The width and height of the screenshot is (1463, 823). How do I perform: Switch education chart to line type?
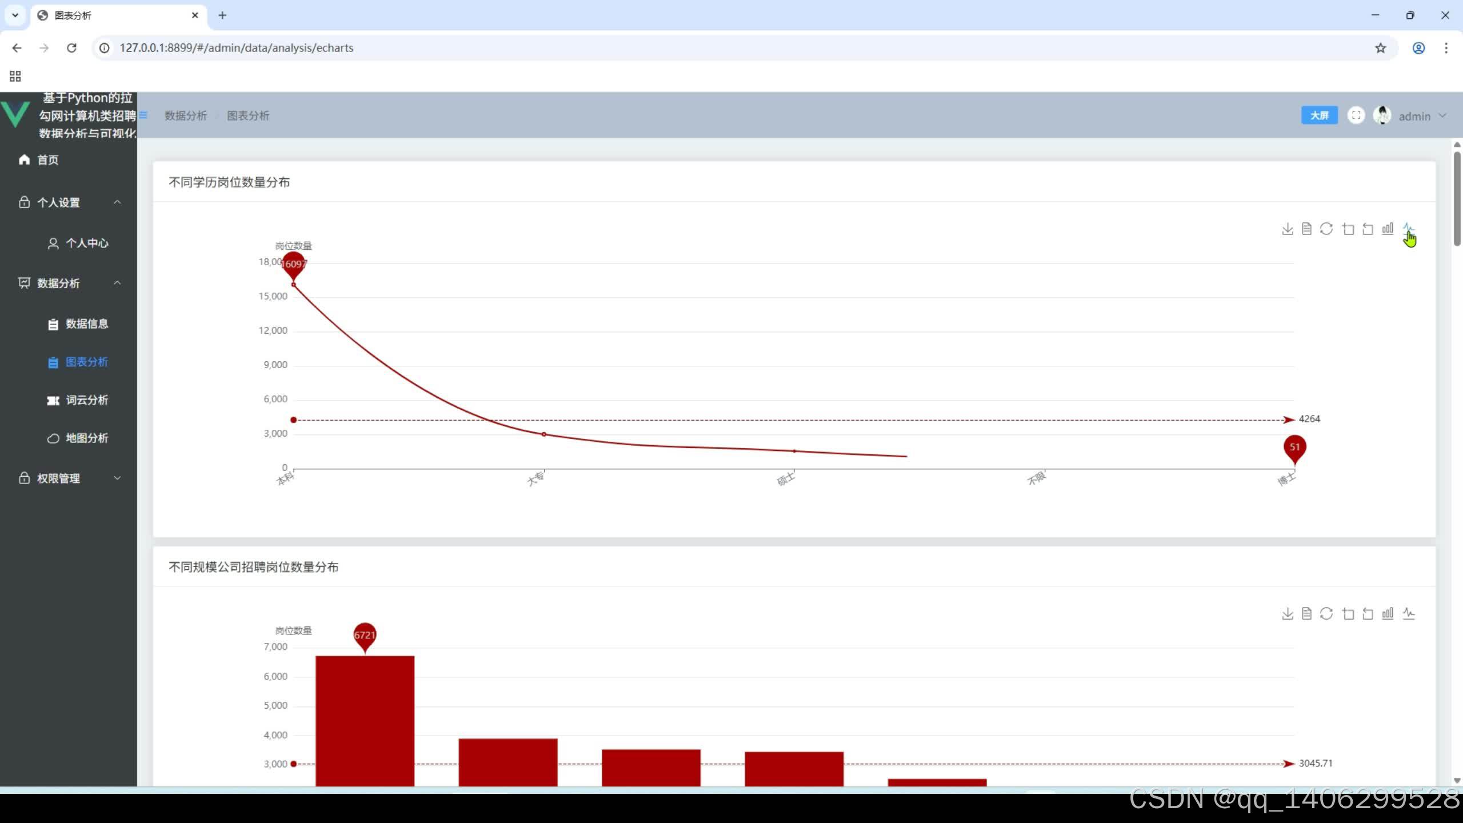[1408, 229]
